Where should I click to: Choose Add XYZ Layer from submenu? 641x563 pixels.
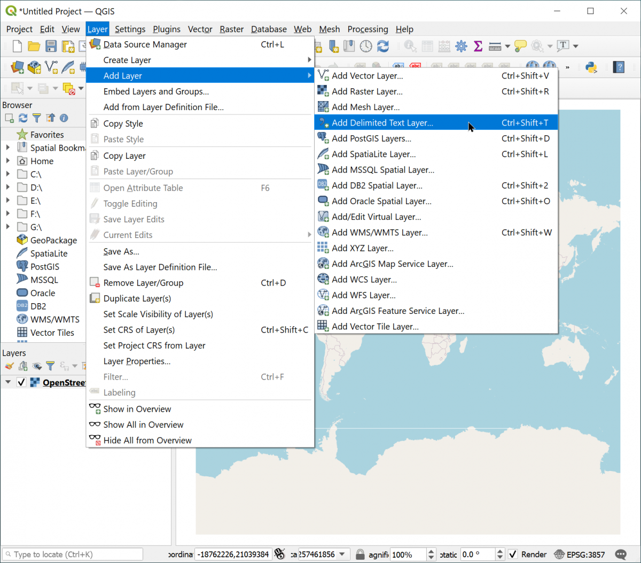tap(362, 248)
